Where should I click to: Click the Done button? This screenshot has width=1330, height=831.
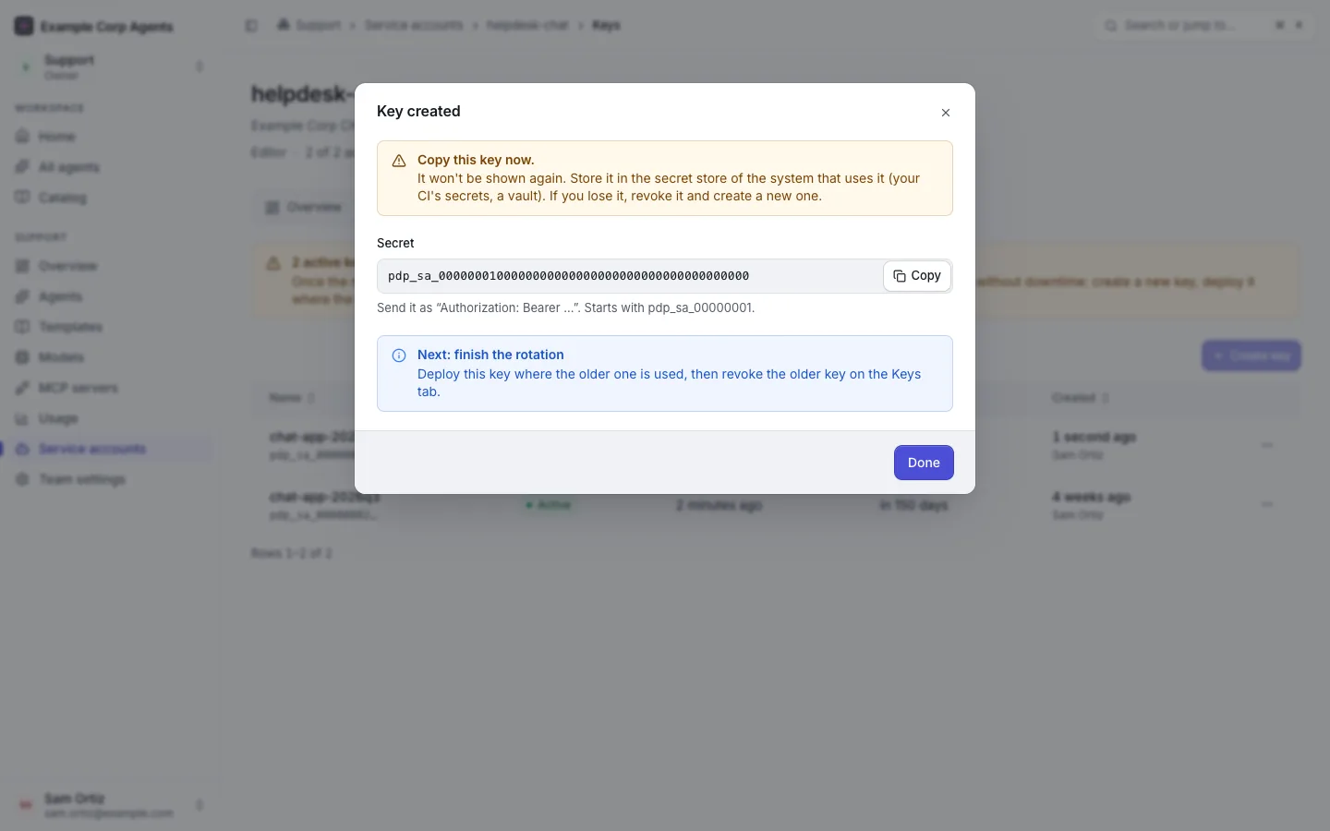coord(924,463)
